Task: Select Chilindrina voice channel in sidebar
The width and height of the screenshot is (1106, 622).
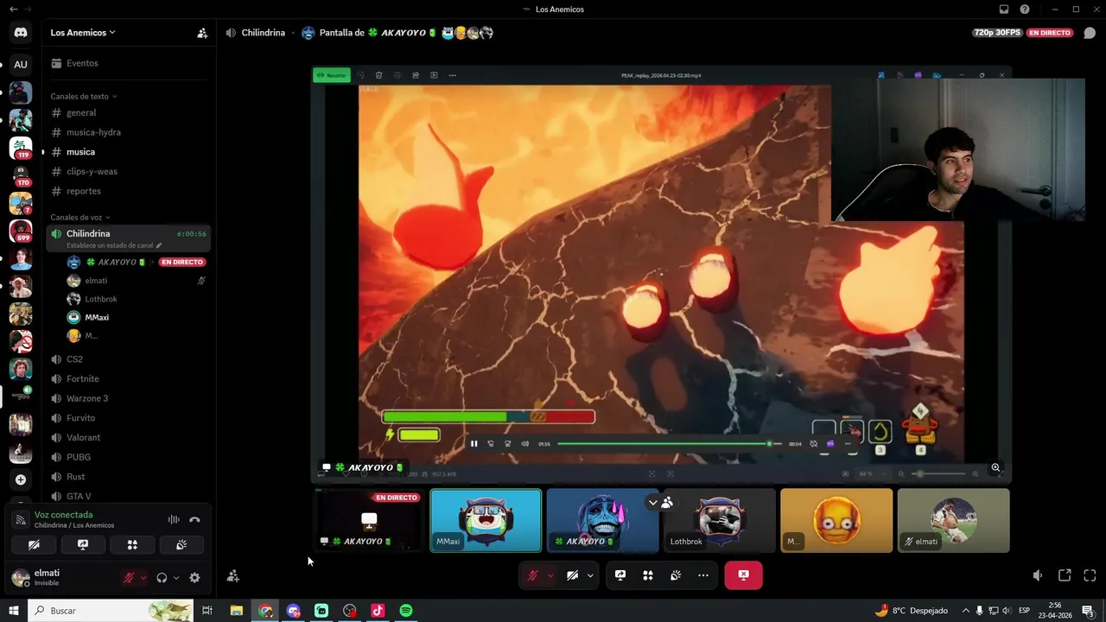Action: pyautogui.click(x=128, y=238)
